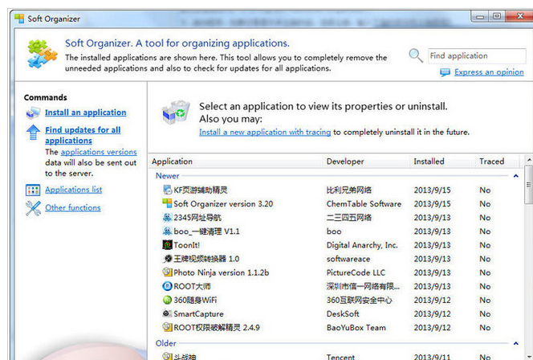Click the ROOT权限破解精灵 2.4.9 app icon
The width and height of the screenshot is (533, 360).
pyautogui.click(x=167, y=327)
